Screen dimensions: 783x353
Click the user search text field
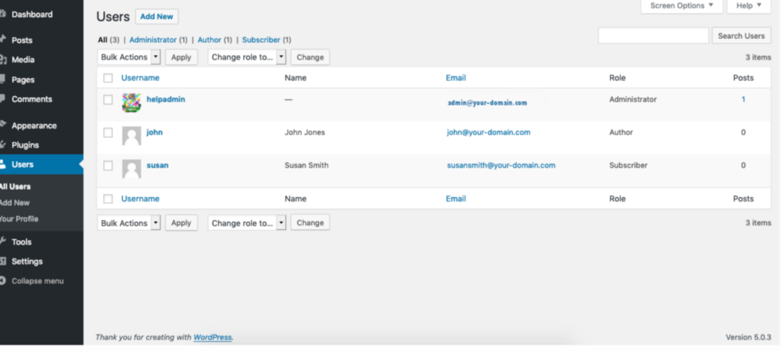(653, 36)
